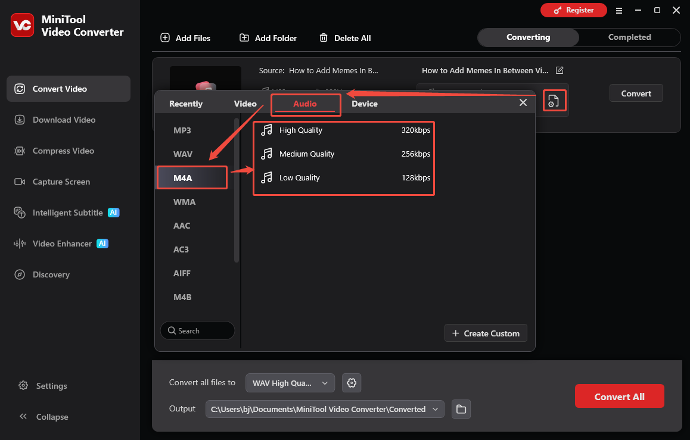The width and height of the screenshot is (690, 440).
Task: Click the Register button
Action: click(574, 10)
